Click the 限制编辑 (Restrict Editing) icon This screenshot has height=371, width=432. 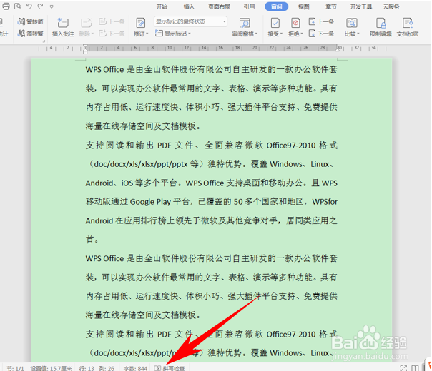(x=381, y=23)
